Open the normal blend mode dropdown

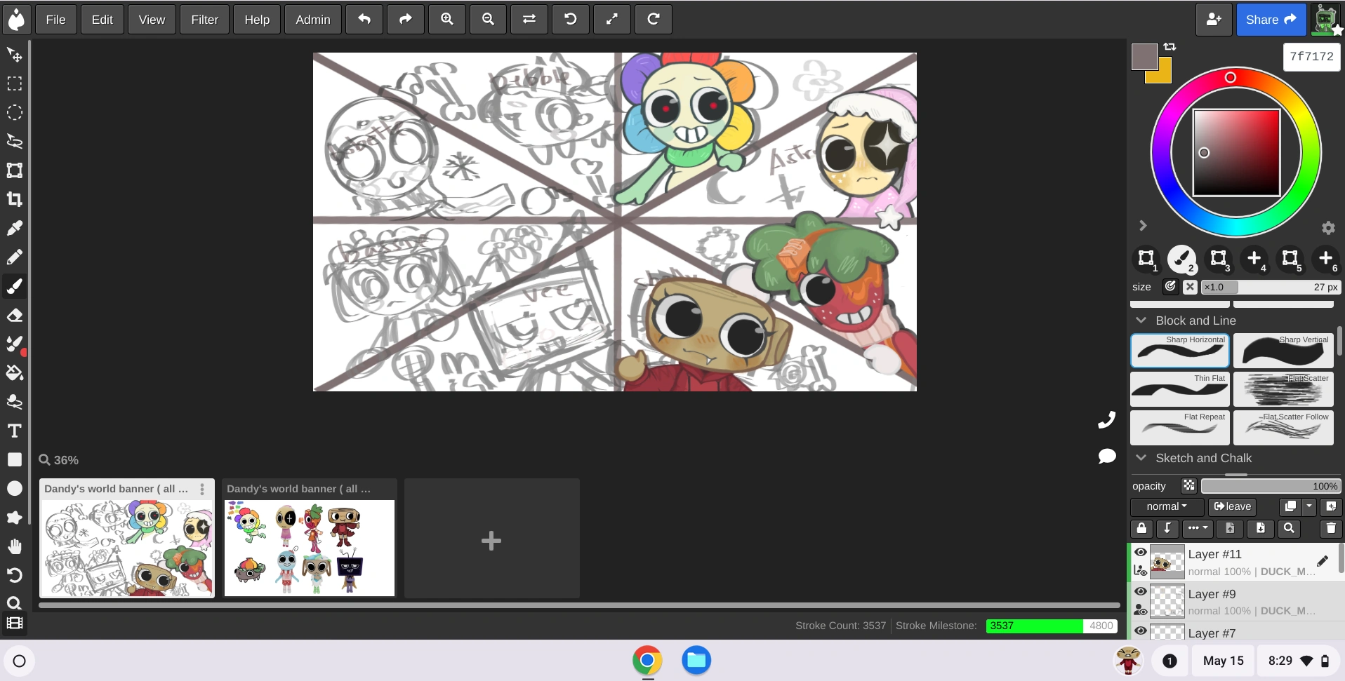(x=1165, y=506)
